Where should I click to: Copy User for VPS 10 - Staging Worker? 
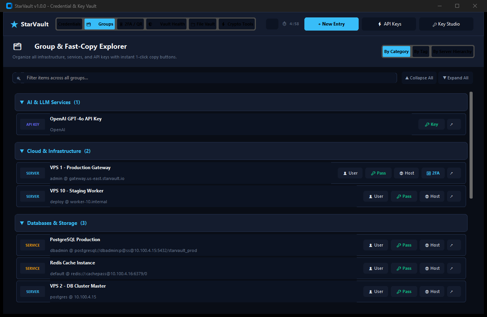(376, 196)
